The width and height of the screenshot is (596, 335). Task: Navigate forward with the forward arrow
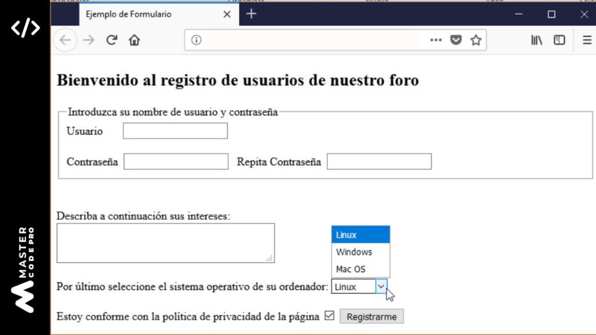click(x=88, y=40)
